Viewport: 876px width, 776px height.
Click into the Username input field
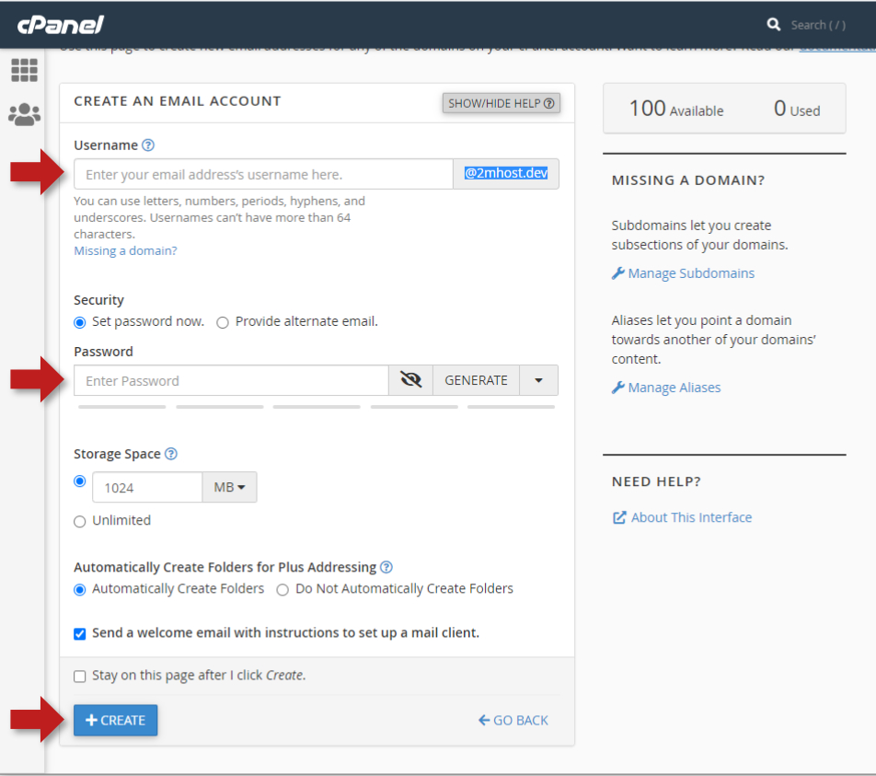coord(263,174)
